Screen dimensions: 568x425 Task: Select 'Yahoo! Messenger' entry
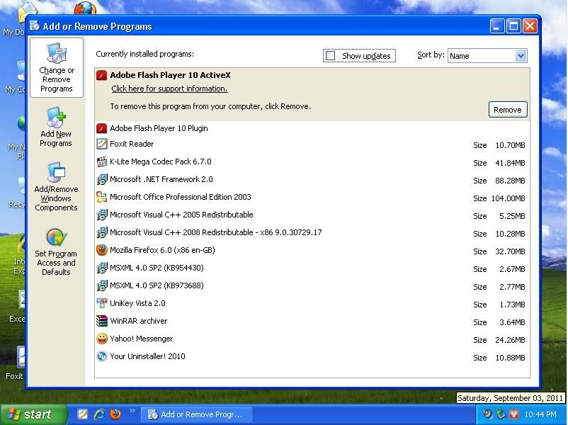pos(142,339)
